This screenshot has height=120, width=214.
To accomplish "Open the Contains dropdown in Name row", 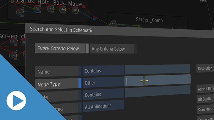I will point(103,71).
